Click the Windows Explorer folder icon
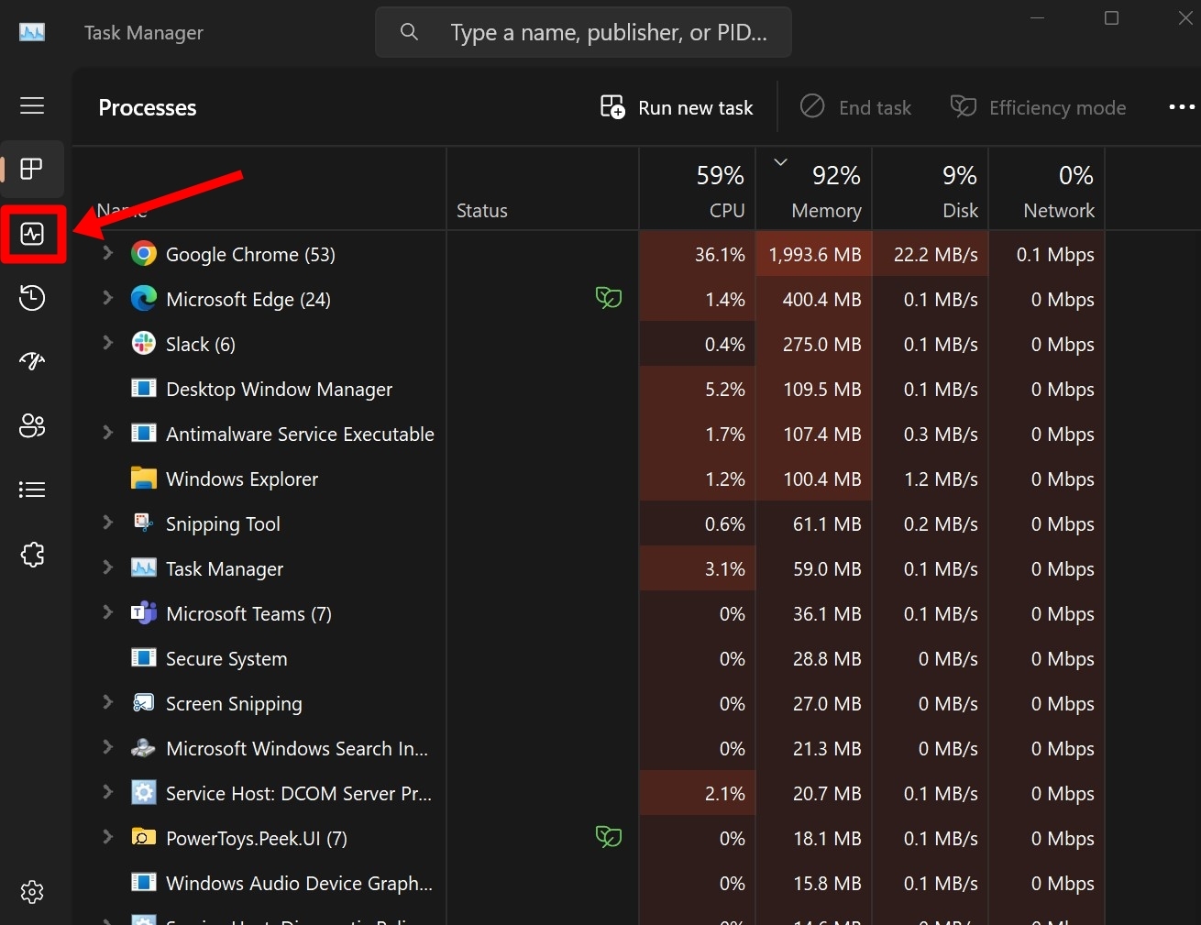1201x925 pixels. pos(144,479)
